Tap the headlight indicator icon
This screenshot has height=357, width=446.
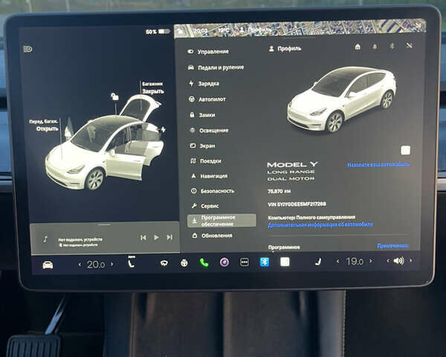pos(28,49)
